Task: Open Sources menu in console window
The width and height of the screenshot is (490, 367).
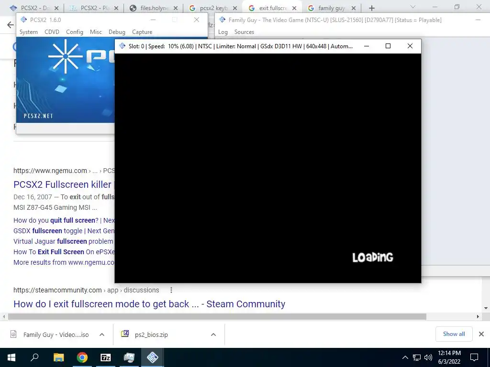Action: 244,32
